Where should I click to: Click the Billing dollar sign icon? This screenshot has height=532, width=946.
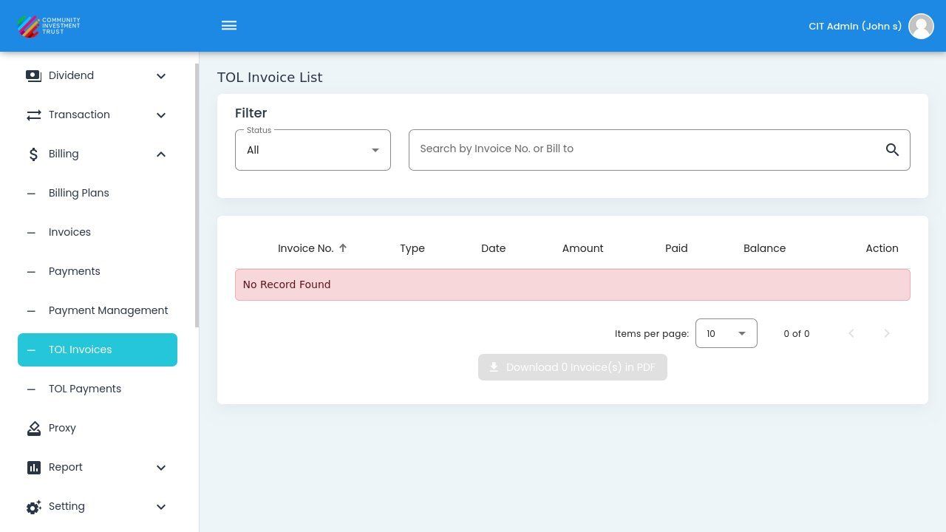33,154
